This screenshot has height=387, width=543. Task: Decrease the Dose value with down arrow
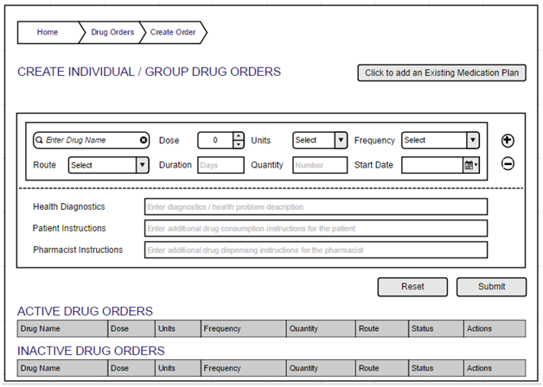point(238,144)
